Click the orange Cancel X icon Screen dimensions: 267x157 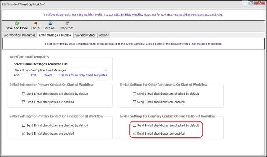[x=35, y=23]
